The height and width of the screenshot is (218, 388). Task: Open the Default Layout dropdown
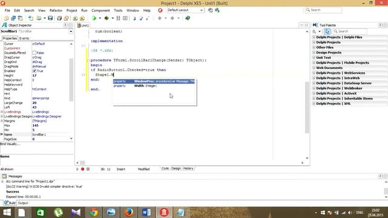tap(201, 10)
